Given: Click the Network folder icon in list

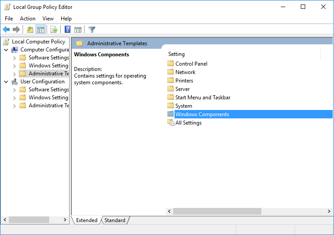Looking at the screenshot, I should pos(171,72).
